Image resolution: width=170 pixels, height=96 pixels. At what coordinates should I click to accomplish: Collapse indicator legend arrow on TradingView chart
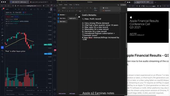coord(7,26)
